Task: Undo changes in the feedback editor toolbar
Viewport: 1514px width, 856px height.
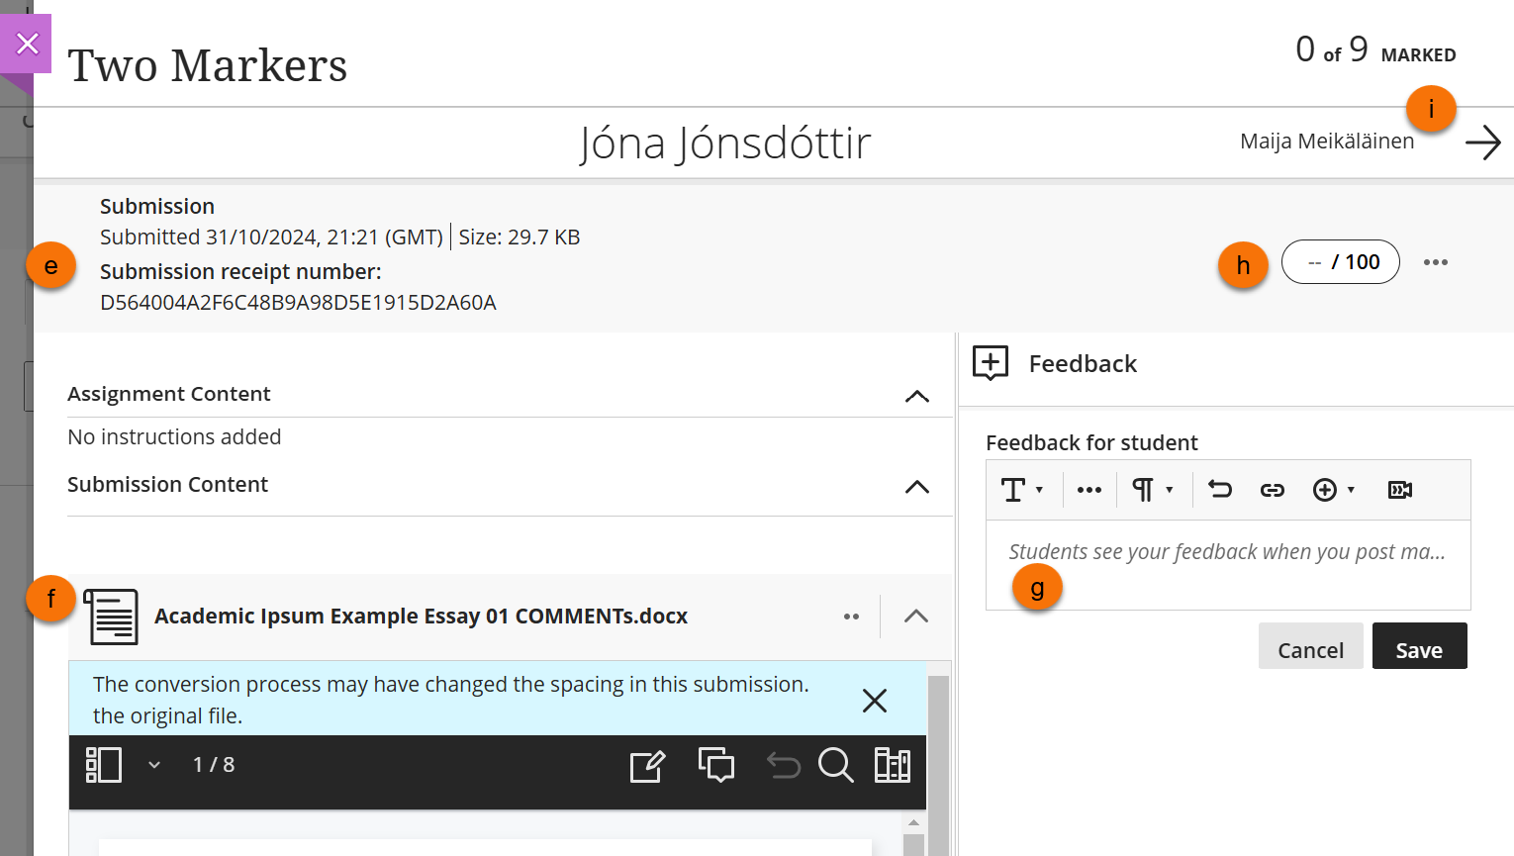Action: coord(1219,489)
